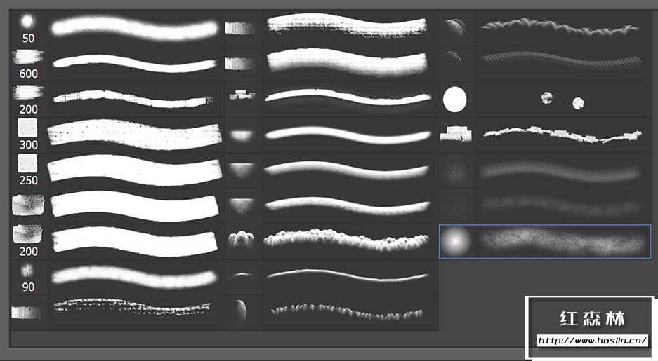This screenshot has width=658, height=361.
Task: Select the square-tip brush labeled 300
Action: point(117,135)
